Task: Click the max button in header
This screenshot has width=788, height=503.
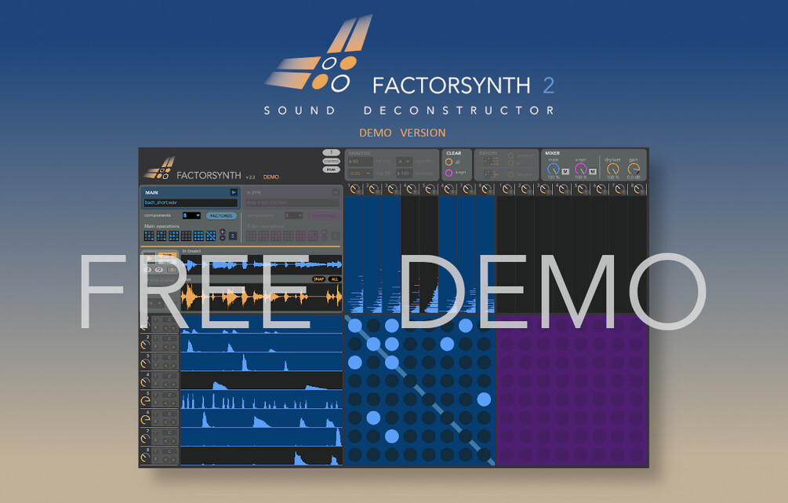Action: 331,169
